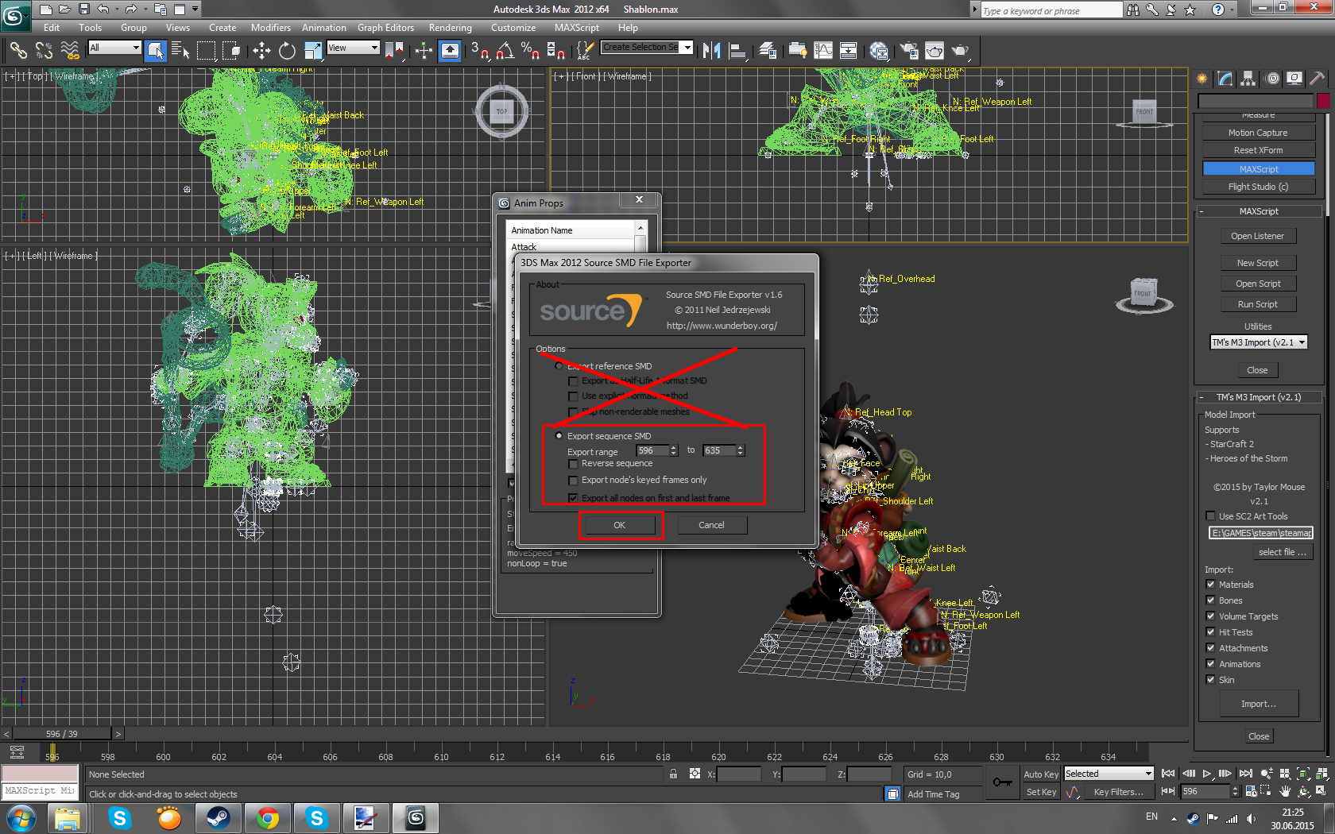Collapse the TM's M3 Import (v2.1) rollout
This screenshot has height=834, width=1335.
tap(1259, 397)
